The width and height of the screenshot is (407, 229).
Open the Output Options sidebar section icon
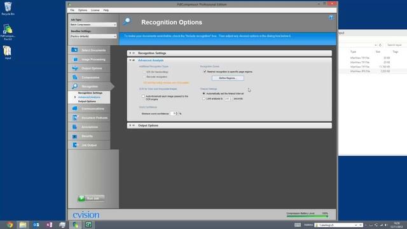[x=75, y=68]
